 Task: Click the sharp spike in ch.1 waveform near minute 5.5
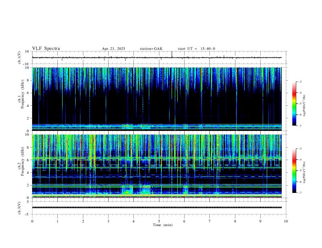(x=172, y=54)
